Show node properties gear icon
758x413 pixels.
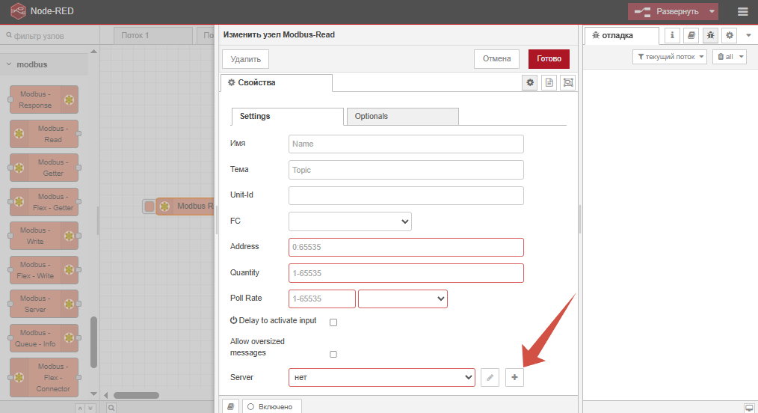(x=530, y=83)
